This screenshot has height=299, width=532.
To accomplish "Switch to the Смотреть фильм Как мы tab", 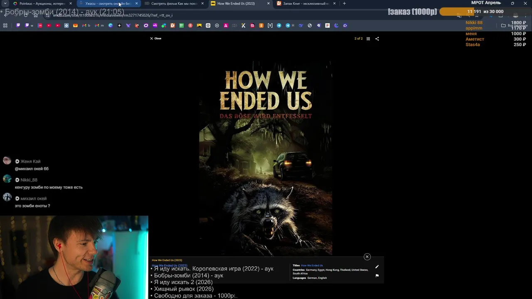I will [174, 3].
